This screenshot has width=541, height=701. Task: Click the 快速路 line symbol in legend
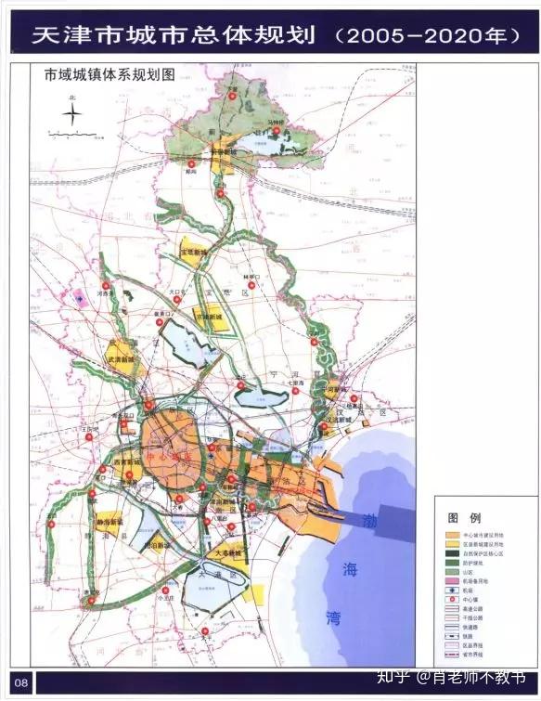(x=453, y=628)
